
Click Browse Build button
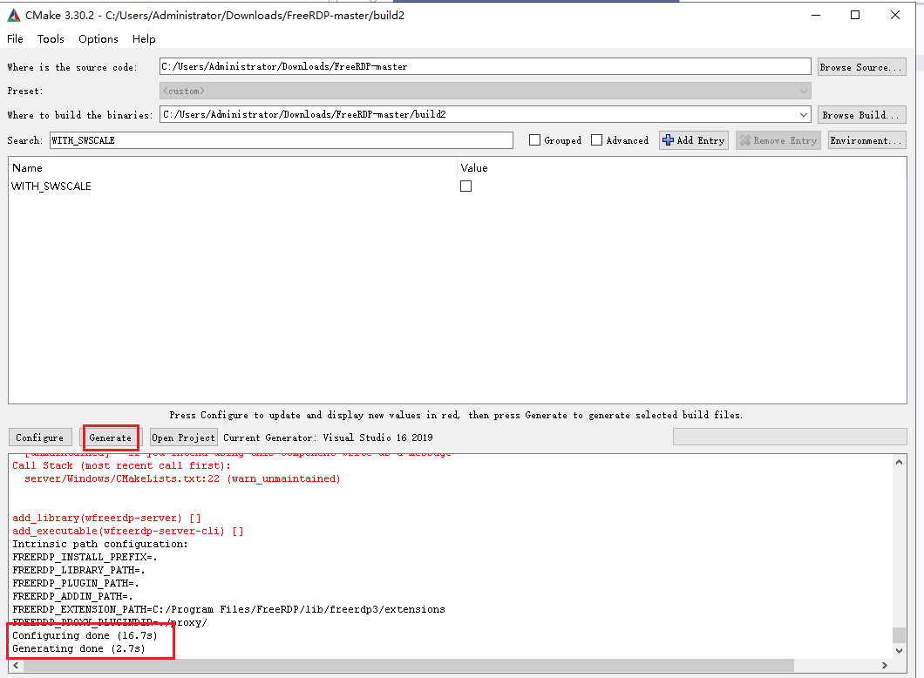(x=861, y=115)
